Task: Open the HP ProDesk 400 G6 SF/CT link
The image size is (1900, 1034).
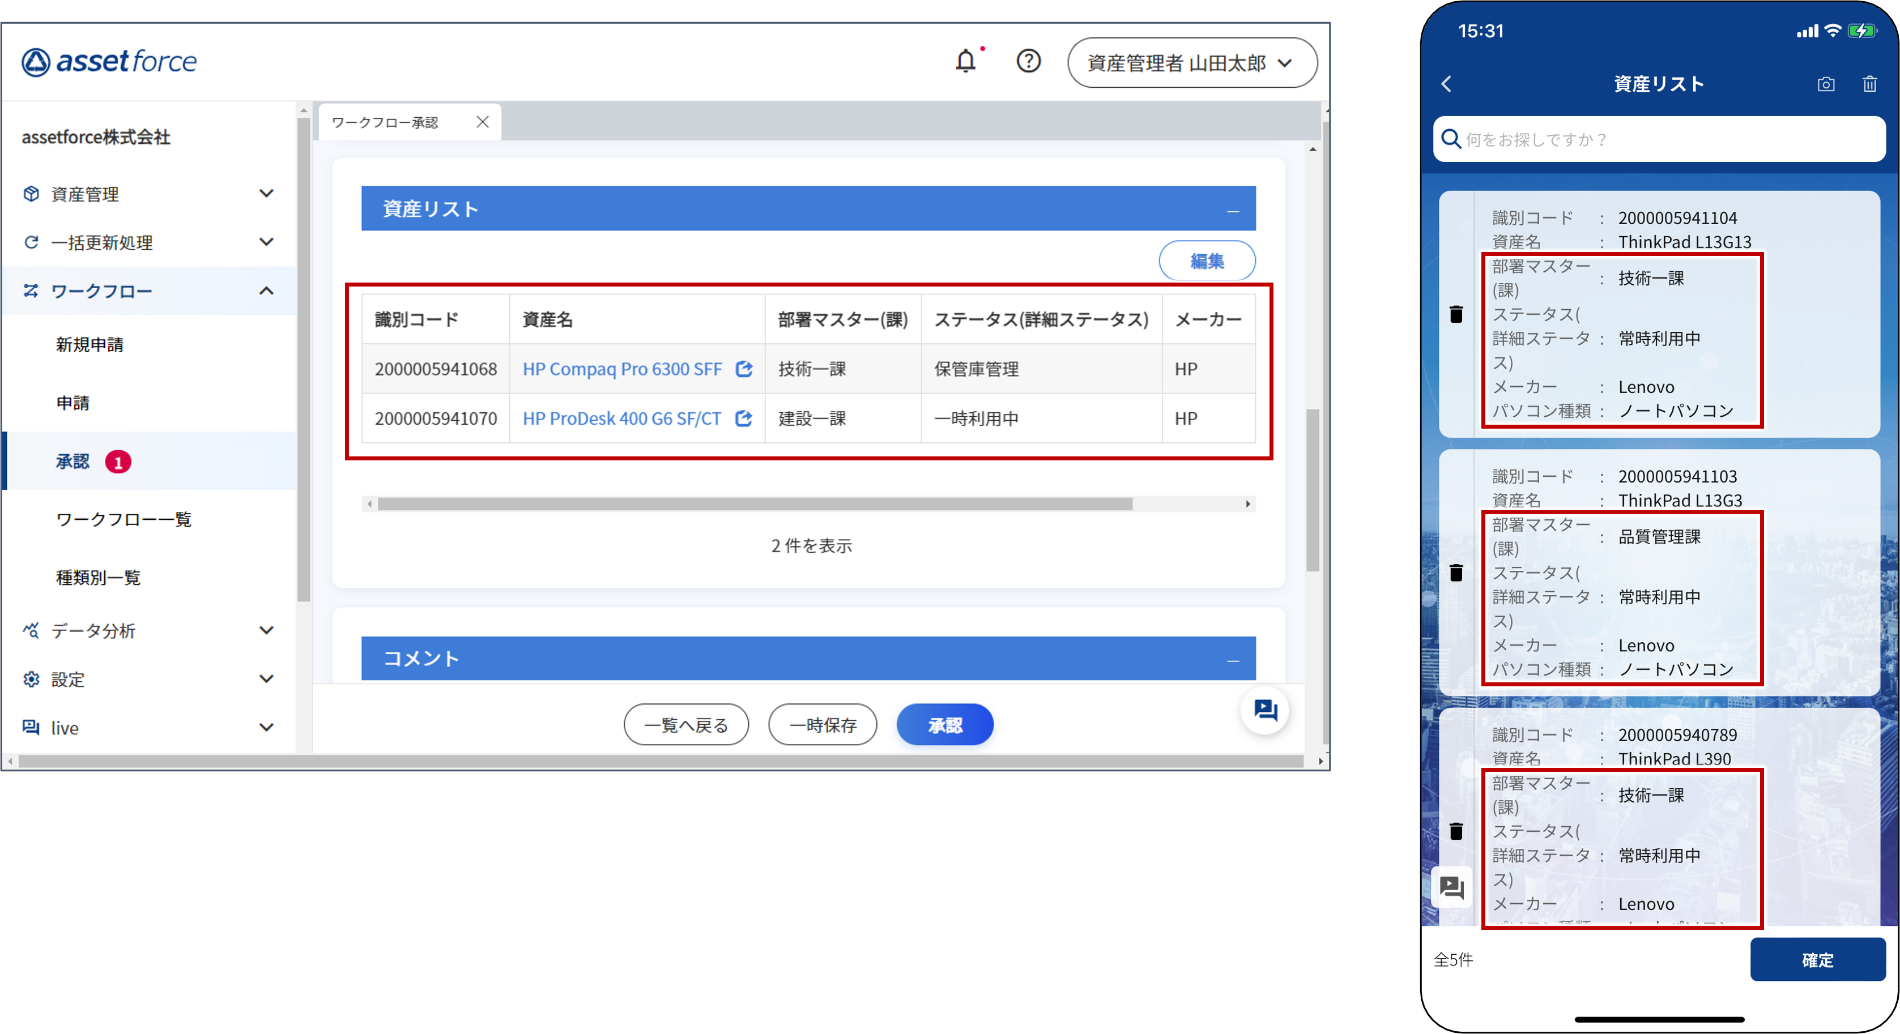Action: click(622, 418)
